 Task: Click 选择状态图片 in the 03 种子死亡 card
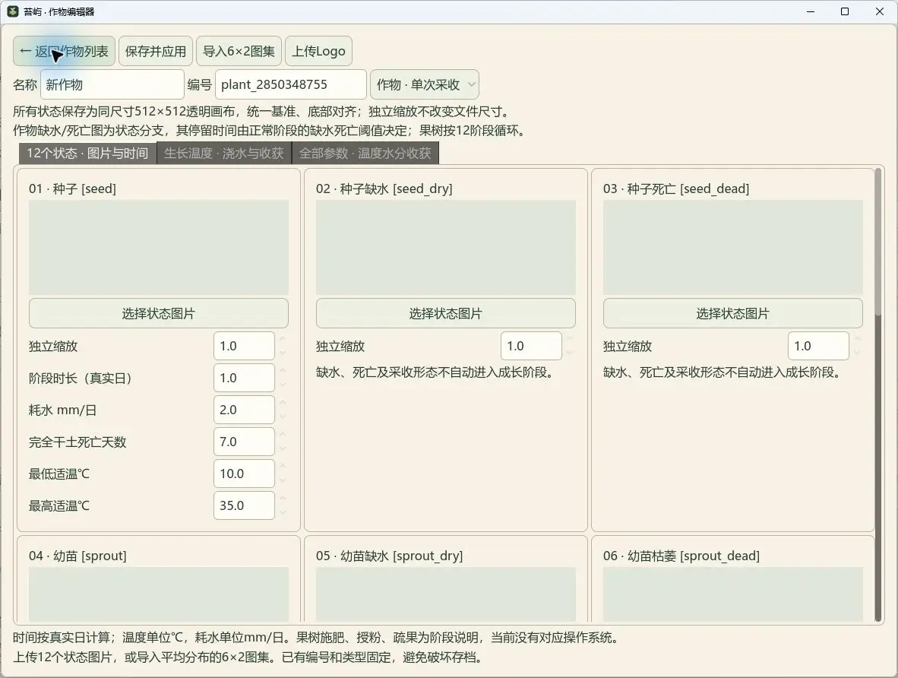pyautogui.click(x=733, y=313)
